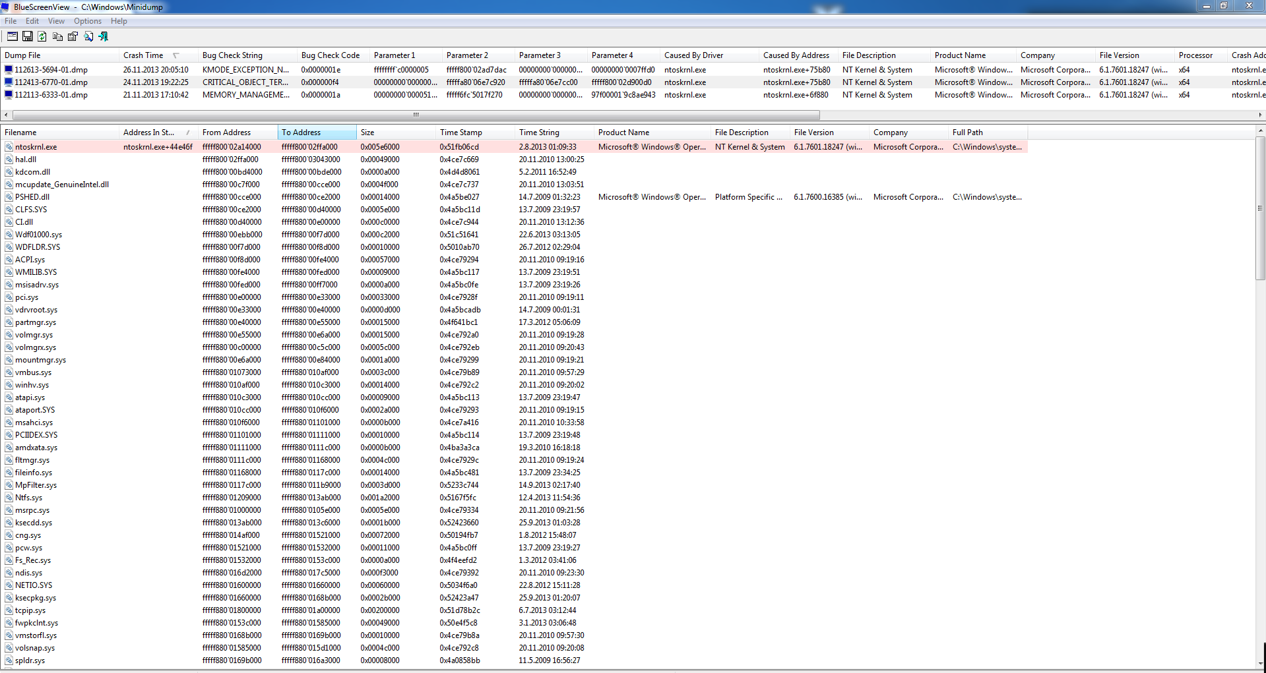Click the Refresh toolbar icon
The image size is (1266, 673).
[42, 37]
